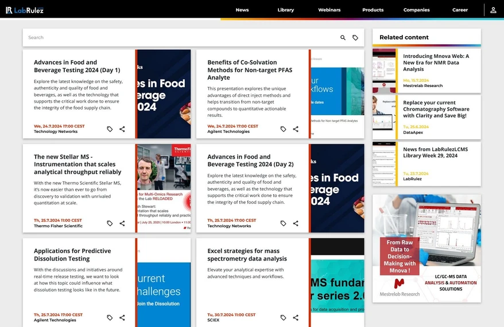Open the Library menu item
Image resolution: width=504 pixels, height=327 pixels.
click(x=285, y=10)
